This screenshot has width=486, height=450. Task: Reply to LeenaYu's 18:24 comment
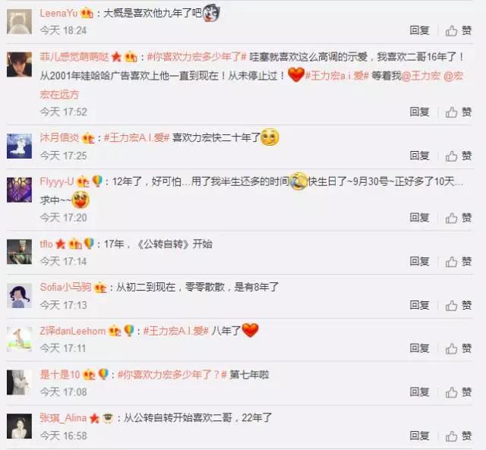coord(419,30)
